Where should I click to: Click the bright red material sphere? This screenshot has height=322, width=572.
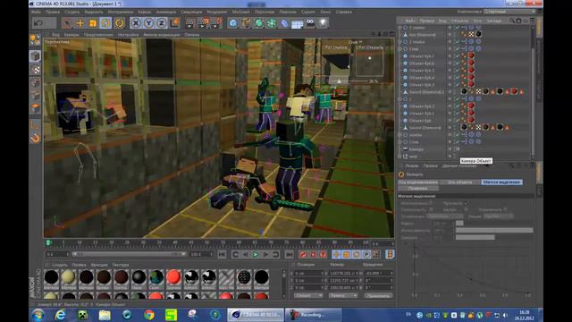point(173,277)
